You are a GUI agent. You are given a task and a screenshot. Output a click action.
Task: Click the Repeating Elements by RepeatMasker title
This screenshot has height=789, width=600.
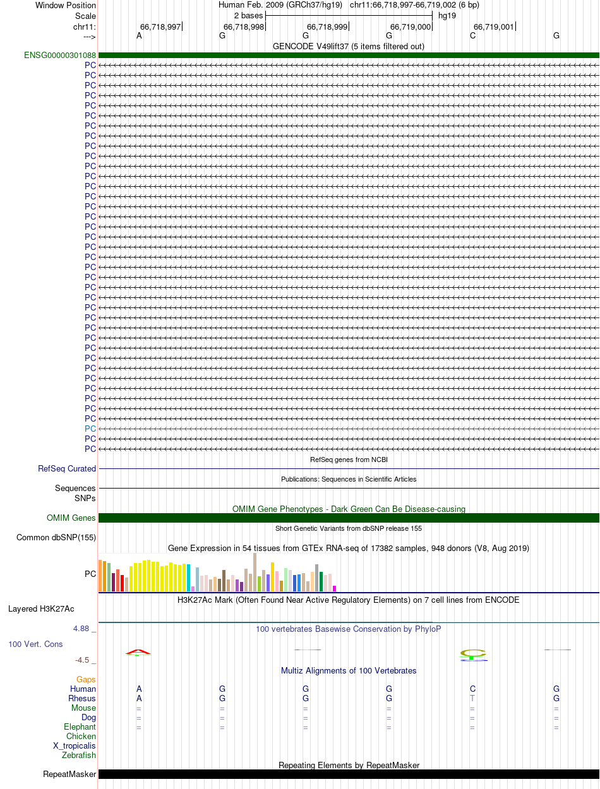(x=349, y=765)
